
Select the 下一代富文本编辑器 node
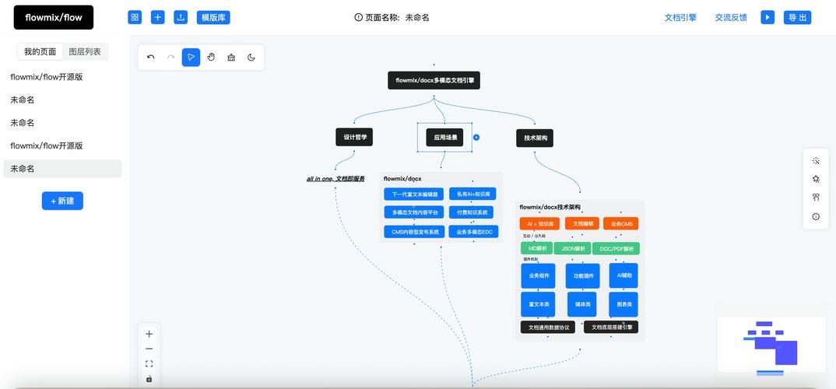tap(414, 194)
